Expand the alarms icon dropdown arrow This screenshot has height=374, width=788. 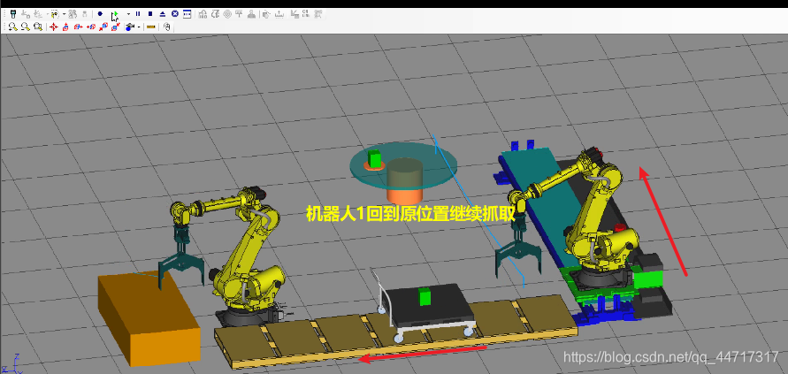(x=64, y=14)
